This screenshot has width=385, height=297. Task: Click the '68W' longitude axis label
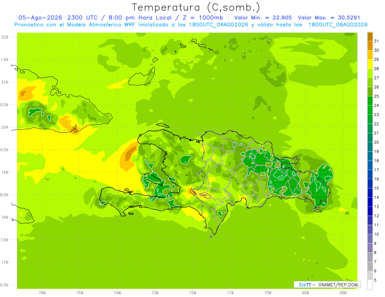click(x=343, y=293)
